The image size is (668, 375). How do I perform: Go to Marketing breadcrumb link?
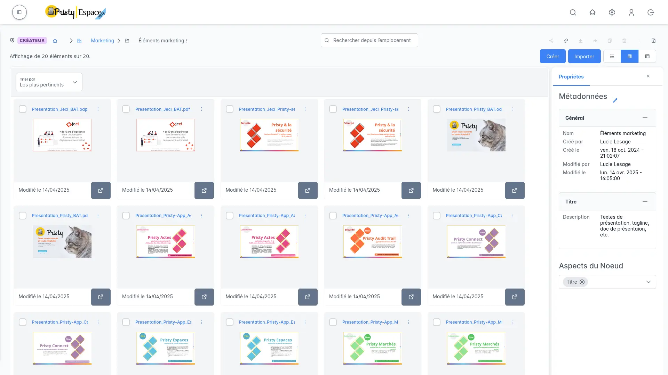pyautogui.click(x=103, y=41)
